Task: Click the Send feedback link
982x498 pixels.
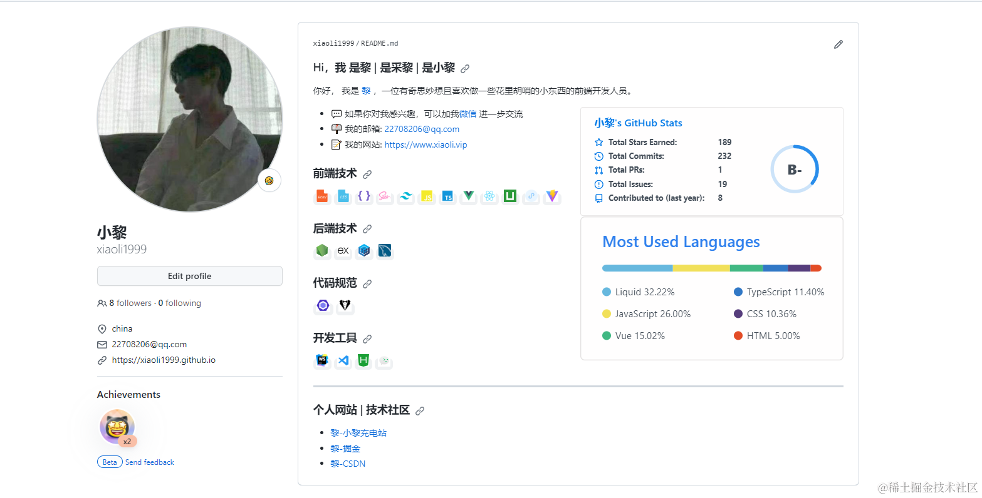Action: point(150,462)
